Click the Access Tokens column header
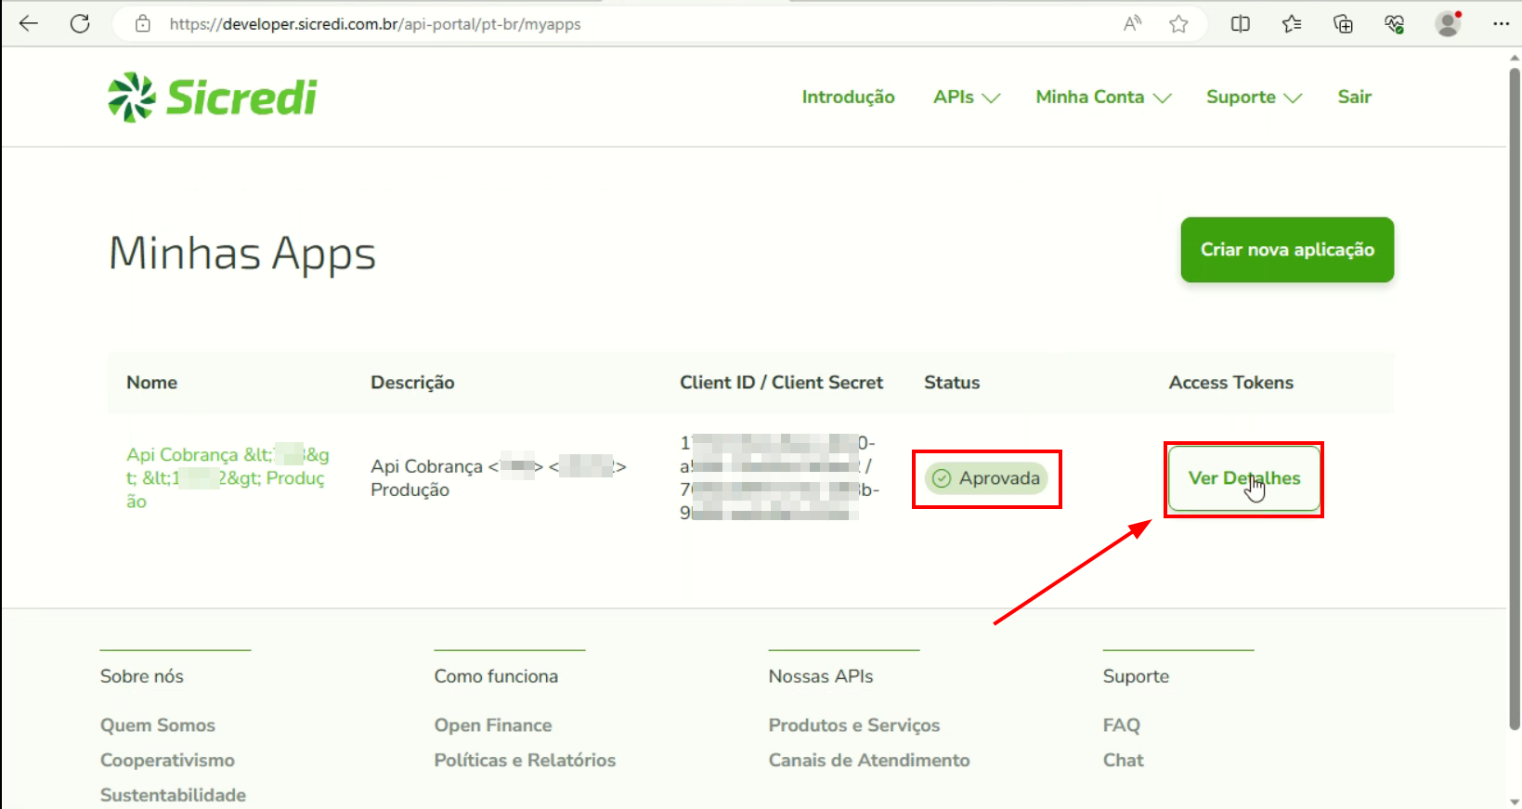 (x=1230, y=383)
